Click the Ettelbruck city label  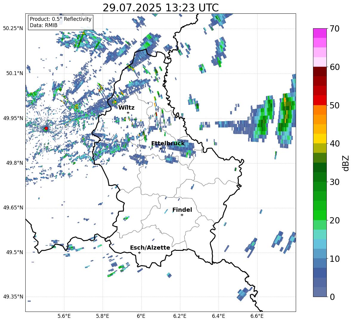point(168,144)
